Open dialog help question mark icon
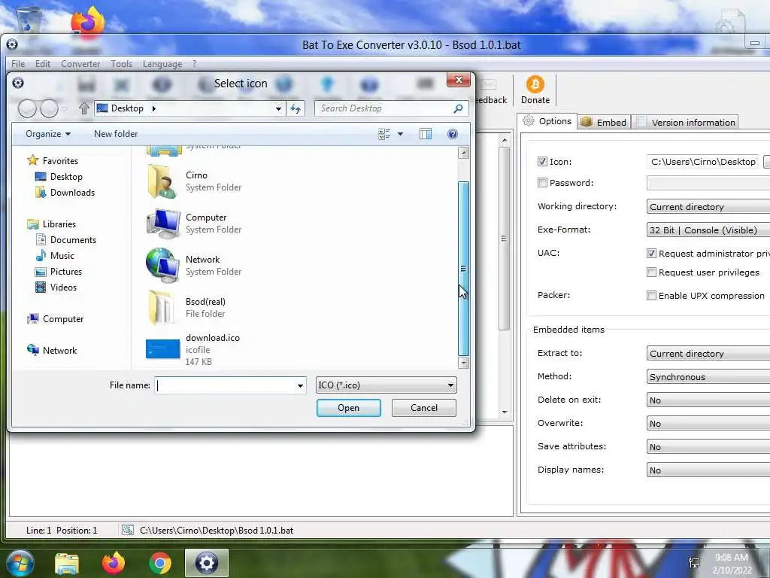This screenshot has height=578, width=770. 452,134
